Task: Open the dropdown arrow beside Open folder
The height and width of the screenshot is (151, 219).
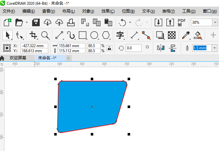Action: tap(27, 22)
